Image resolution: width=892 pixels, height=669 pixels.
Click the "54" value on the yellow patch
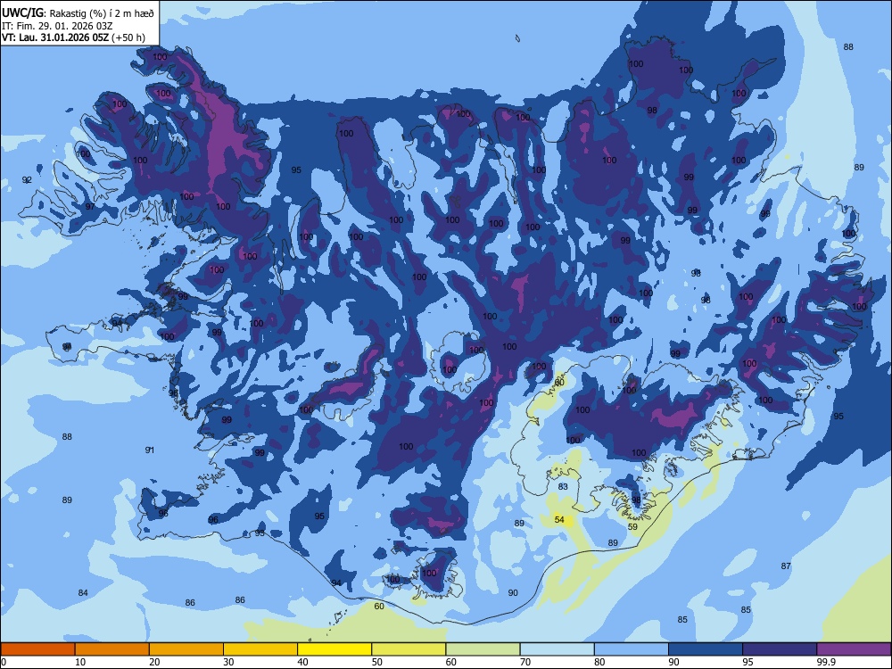559,519
